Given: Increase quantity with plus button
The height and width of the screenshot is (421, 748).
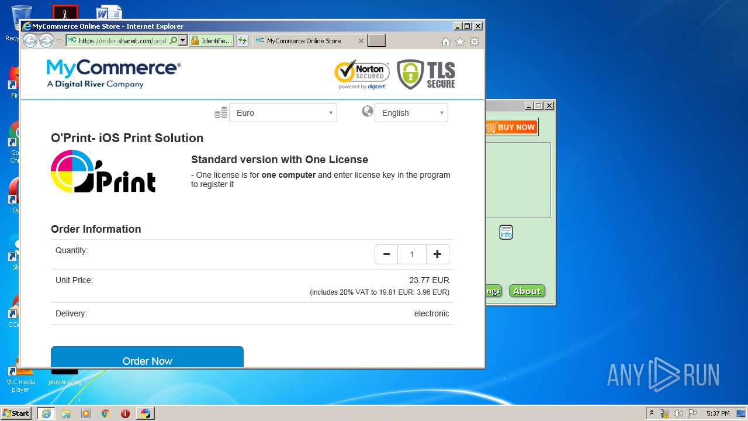Looking at the screenshot, I should click(437, 254).
